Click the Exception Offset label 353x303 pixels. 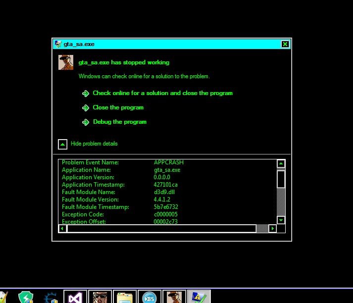[84, 221]
